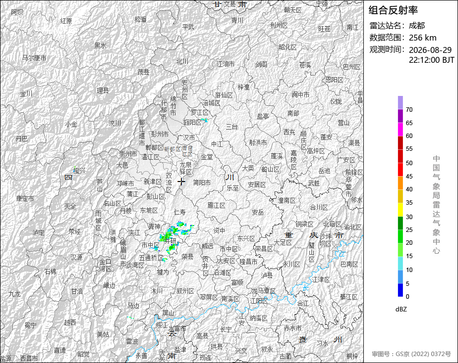Image resolution: width=458 pixels, height=363 pixels.
Task: Click the 简阳市 map label
Action: click(x=202, y=182)
